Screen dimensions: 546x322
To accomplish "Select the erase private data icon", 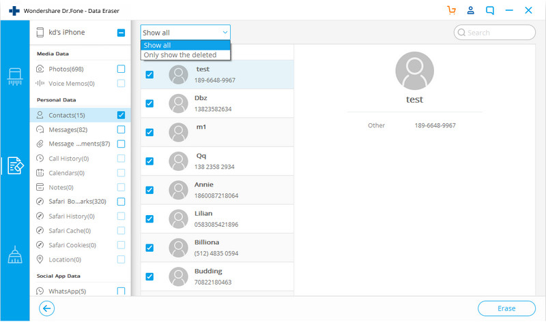I will pos(15,165).
